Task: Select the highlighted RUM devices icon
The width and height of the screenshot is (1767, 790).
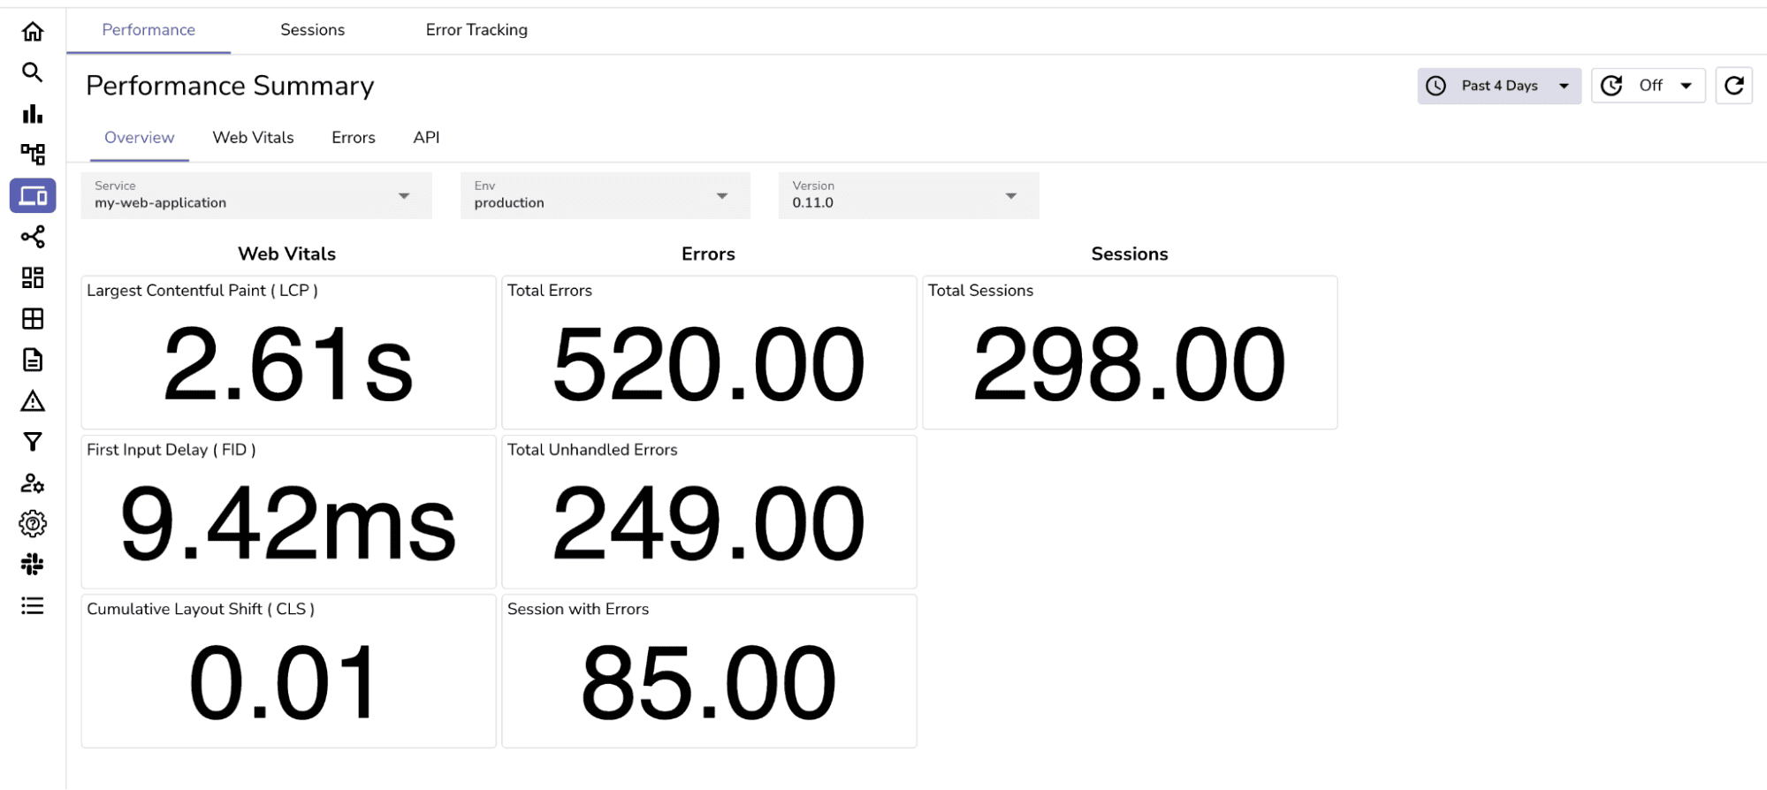Action: (x=33, y=195)
